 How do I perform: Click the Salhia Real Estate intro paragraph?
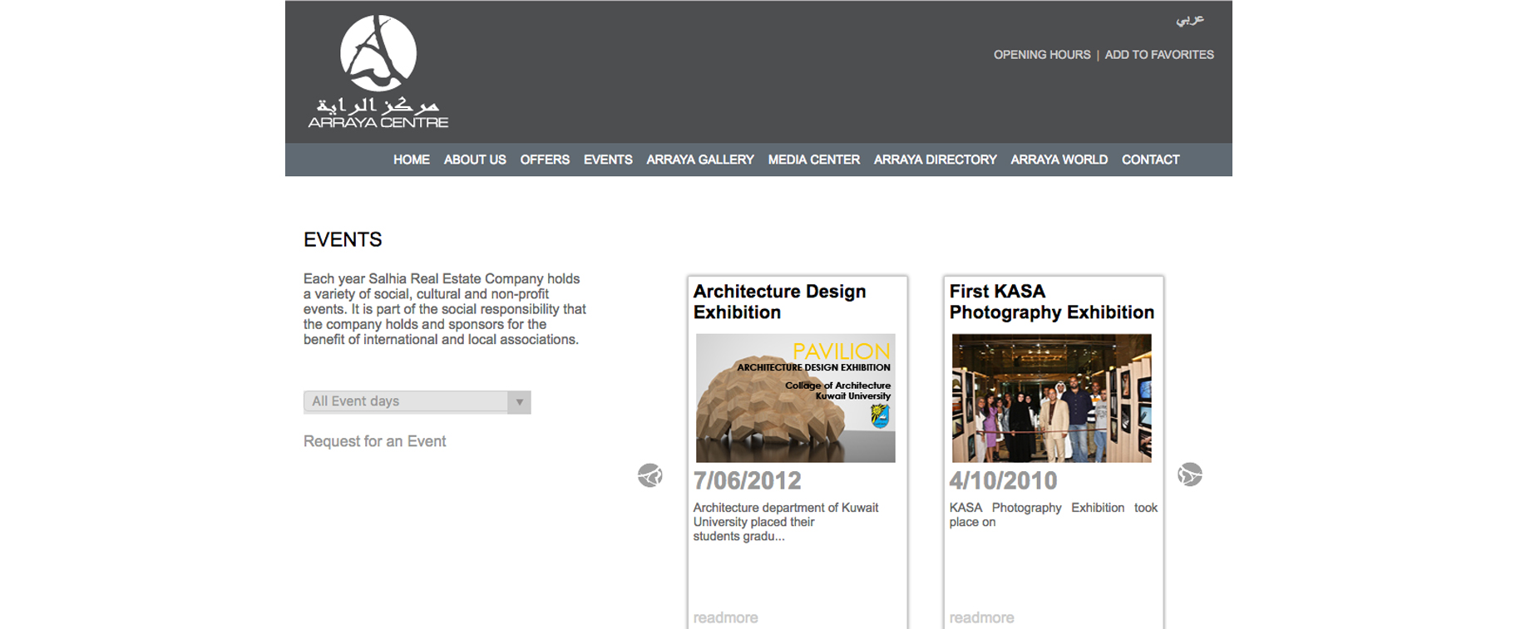[x=445, y=309]
